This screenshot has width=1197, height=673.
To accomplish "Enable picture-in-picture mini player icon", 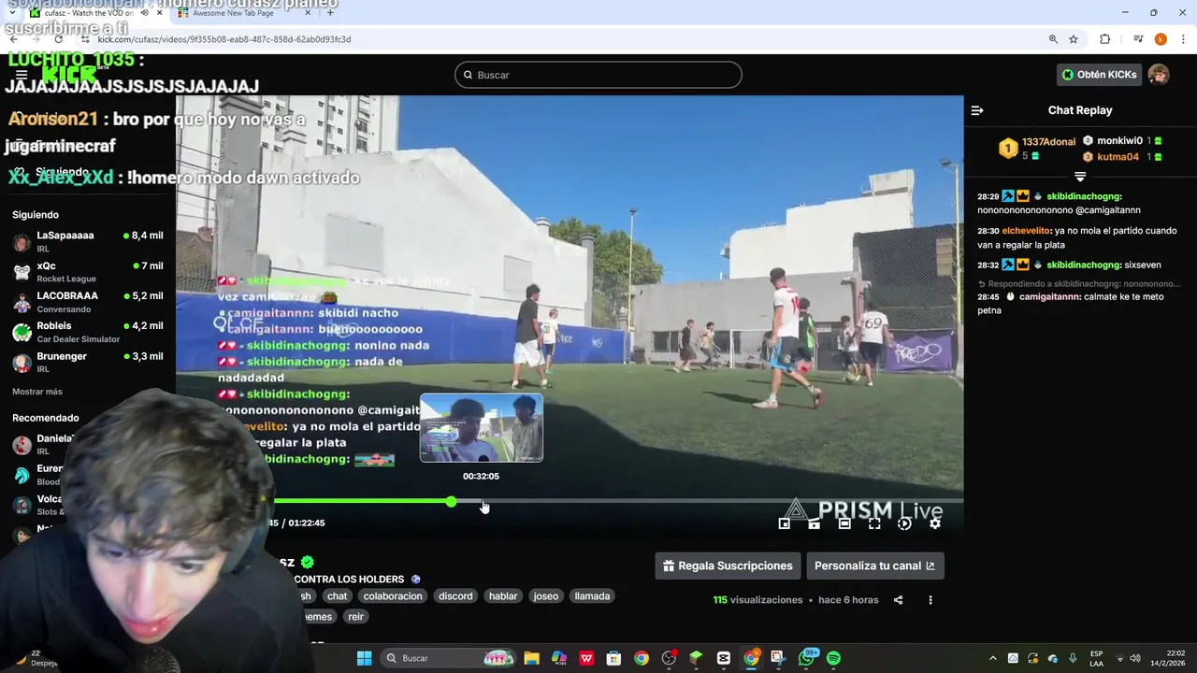I will [785, 523].
